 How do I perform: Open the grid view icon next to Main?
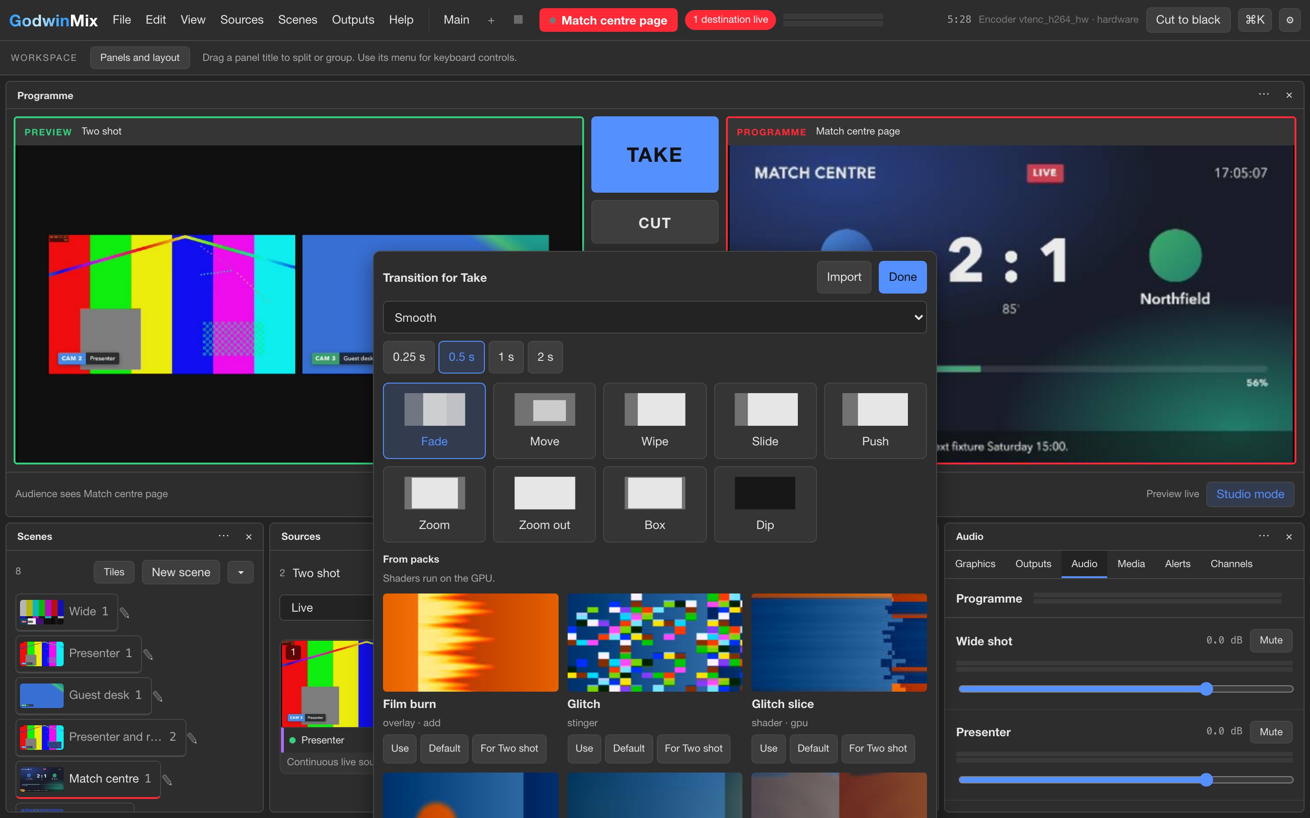click(x=518, y=20)
